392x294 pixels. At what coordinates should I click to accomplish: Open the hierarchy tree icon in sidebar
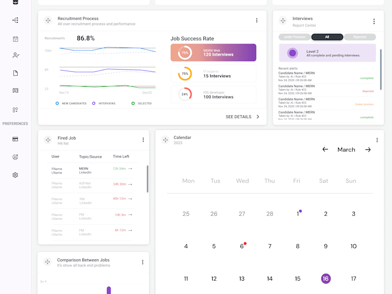(x=15, y=20)
